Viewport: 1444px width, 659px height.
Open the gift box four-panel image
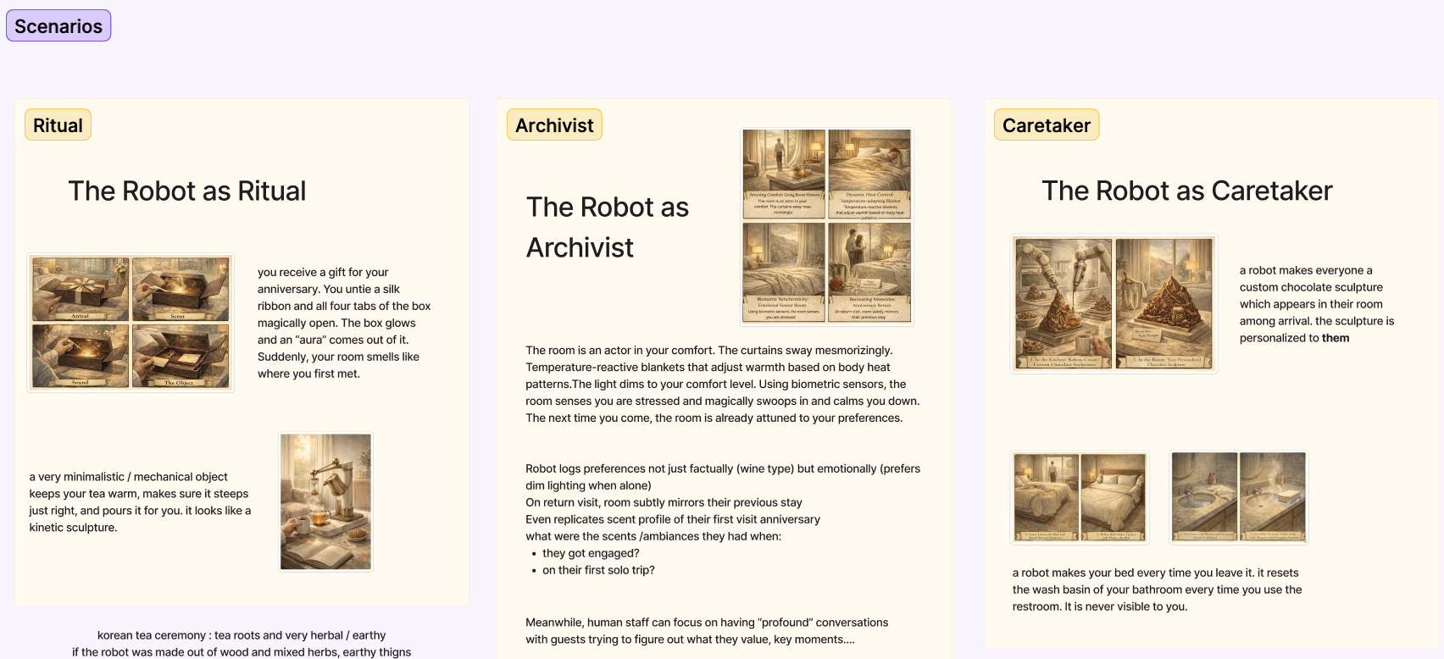point(131,323)
